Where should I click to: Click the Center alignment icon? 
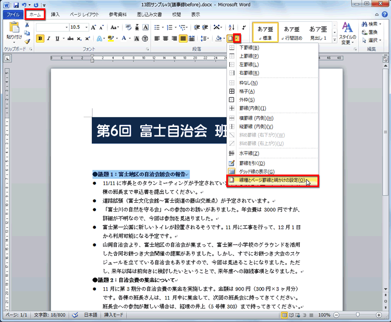tap(166, 39)
